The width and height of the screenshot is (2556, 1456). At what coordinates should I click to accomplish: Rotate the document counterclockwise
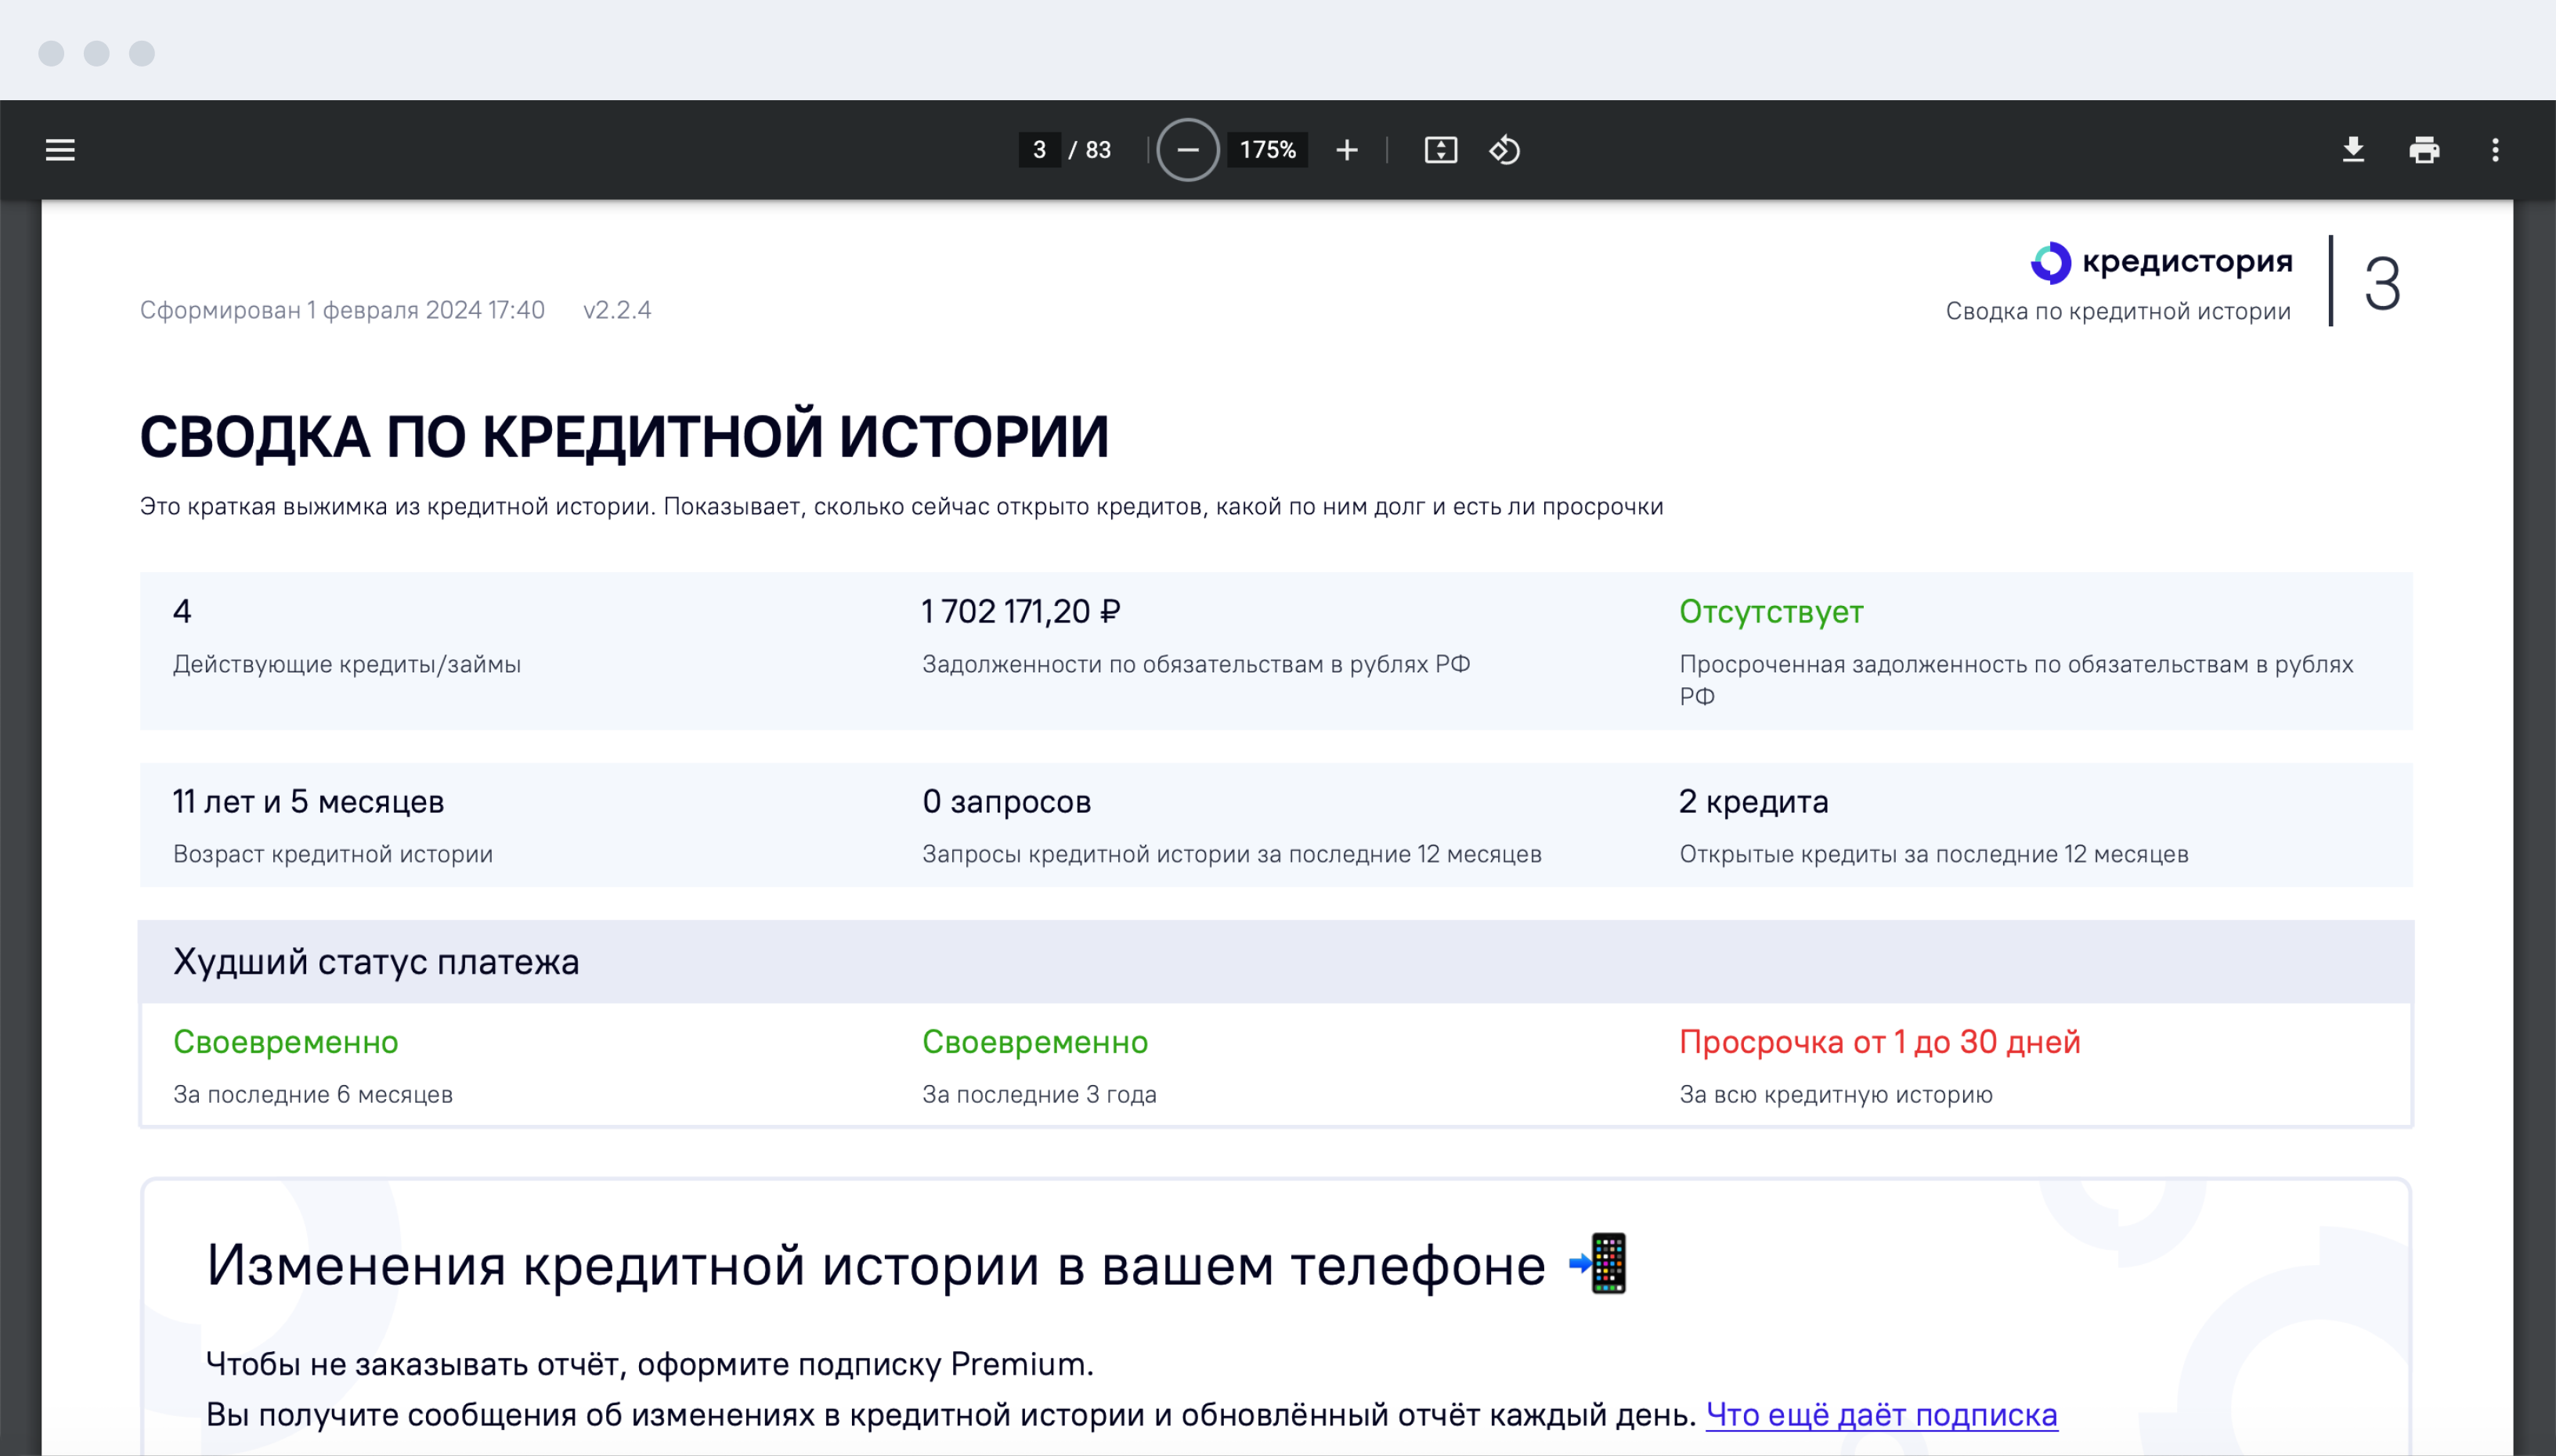tap(1504, 150)
